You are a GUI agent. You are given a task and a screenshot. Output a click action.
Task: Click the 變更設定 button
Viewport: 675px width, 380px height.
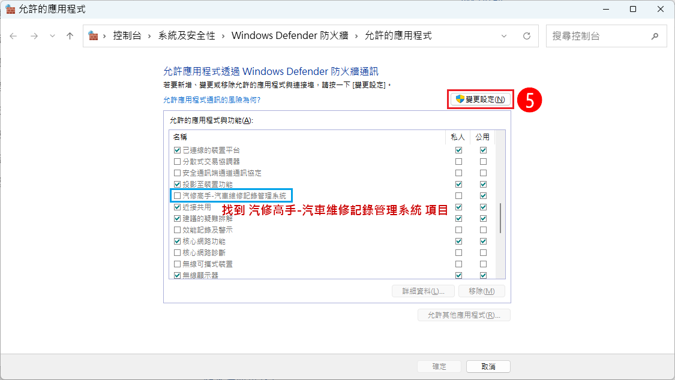point(480,99)
